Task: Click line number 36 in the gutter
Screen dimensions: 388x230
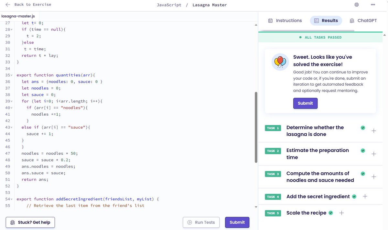Action: pos(7,82)
